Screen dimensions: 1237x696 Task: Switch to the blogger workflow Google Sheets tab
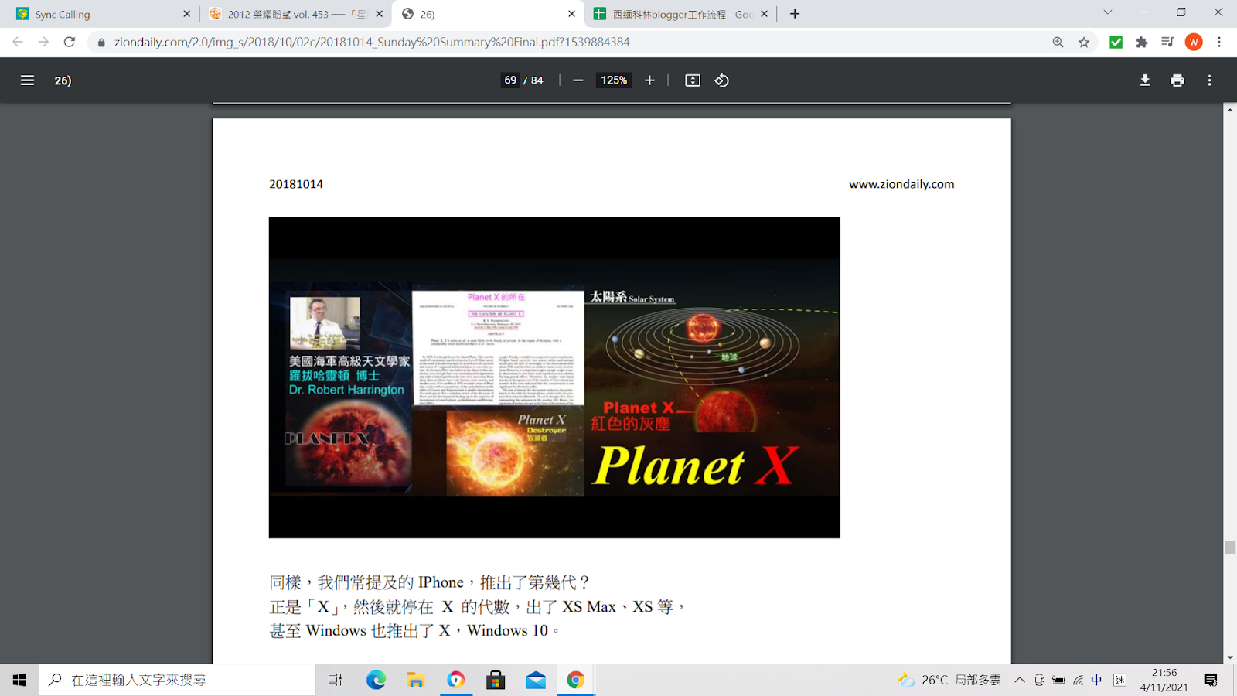680,14
